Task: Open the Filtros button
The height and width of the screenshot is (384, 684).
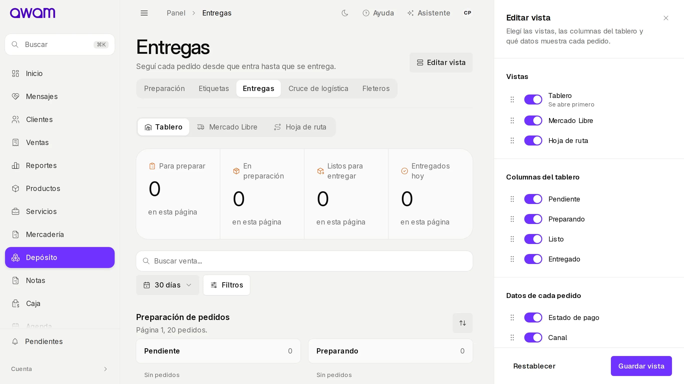Action: (x=227, y=285)
